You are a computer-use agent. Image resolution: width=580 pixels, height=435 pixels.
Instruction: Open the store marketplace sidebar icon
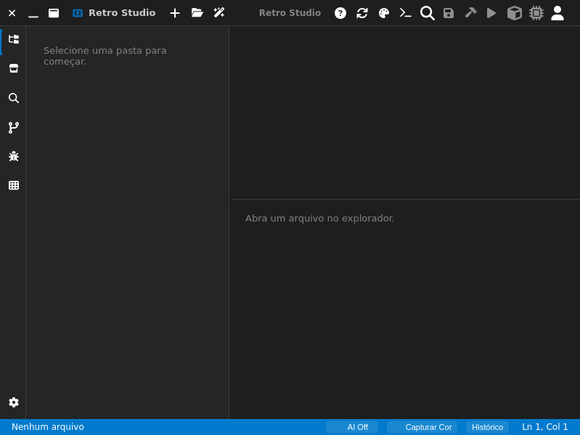pyautogui.click(x=14, y=68)
